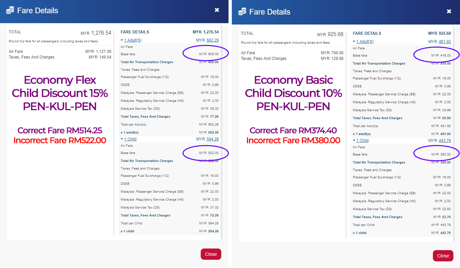This screenshot has width=460, height=268.
Task: Dismiss the MYR 925.68 fare dialog with X
Action: (x=449, y=12)
